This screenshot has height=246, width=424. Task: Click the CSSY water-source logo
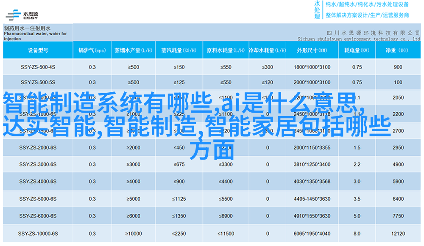(x=22, y=15)
